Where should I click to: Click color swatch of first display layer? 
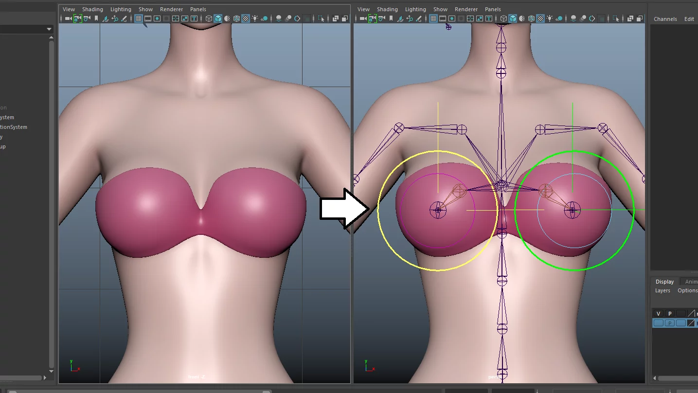691,314
